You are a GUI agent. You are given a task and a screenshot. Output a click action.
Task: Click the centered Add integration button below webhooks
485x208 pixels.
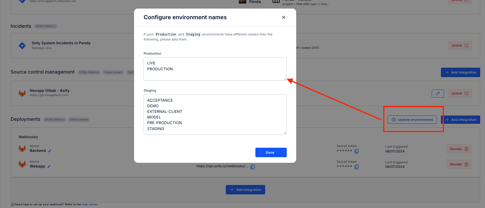[245, 190]
